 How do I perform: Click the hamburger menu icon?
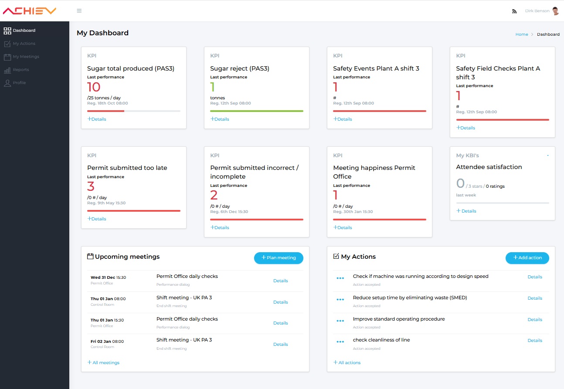tap(79, 11)
